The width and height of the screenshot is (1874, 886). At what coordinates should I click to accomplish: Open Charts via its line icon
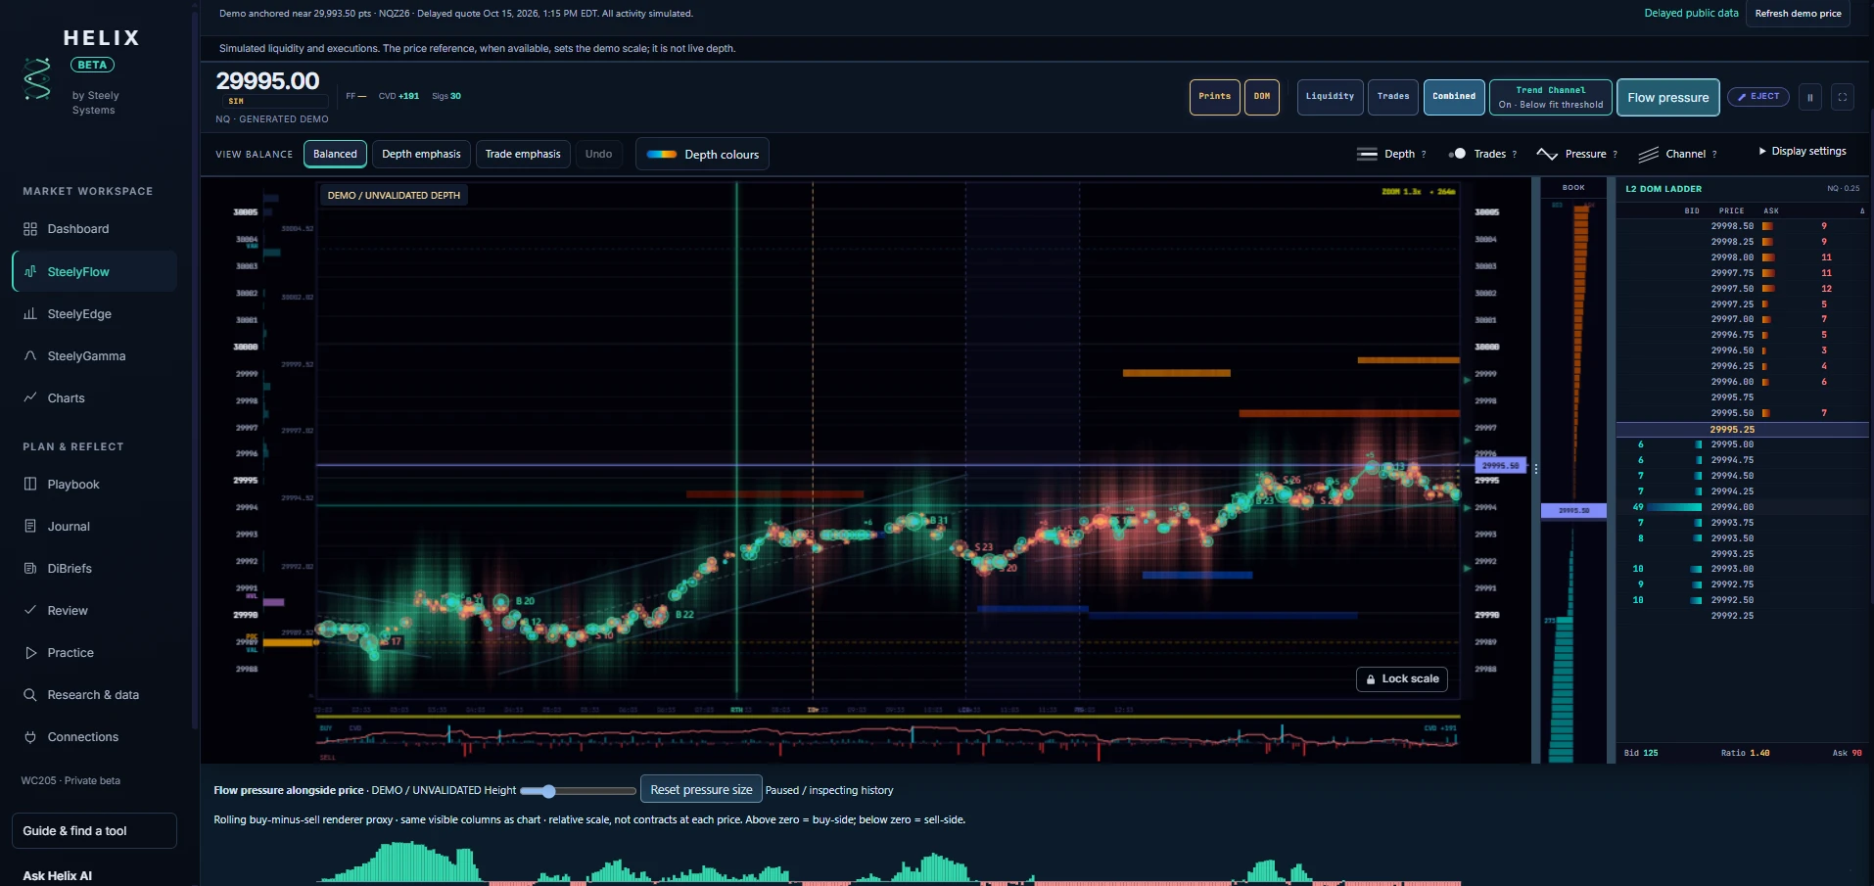[x=30, y=397]
